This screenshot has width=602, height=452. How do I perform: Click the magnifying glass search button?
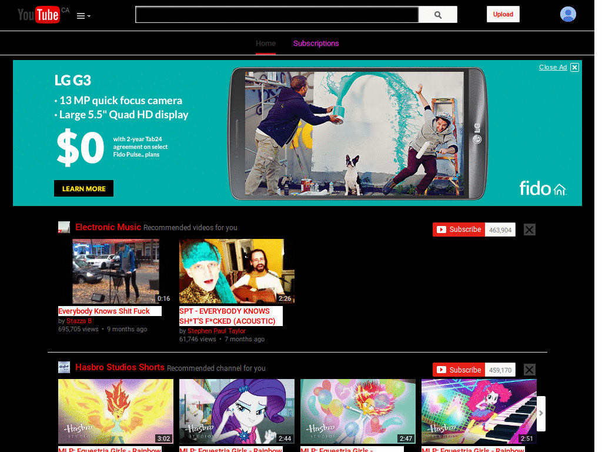pyautogui.click(x=437, y=15)
